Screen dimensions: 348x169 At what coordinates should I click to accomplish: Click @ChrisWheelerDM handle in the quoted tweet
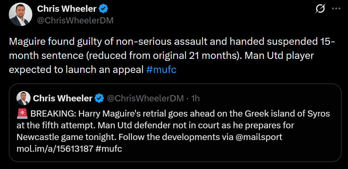[x=145, y=98]
